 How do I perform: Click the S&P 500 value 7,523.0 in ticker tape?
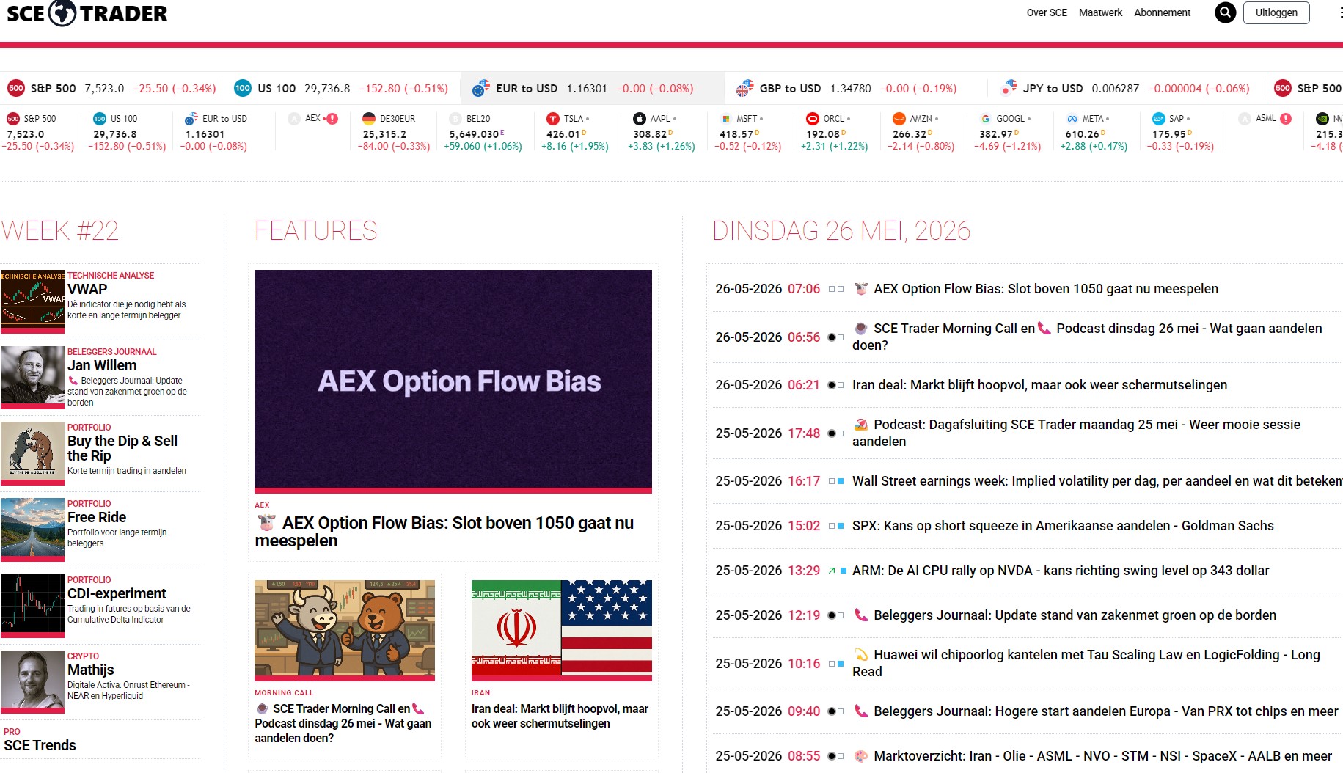104,89
